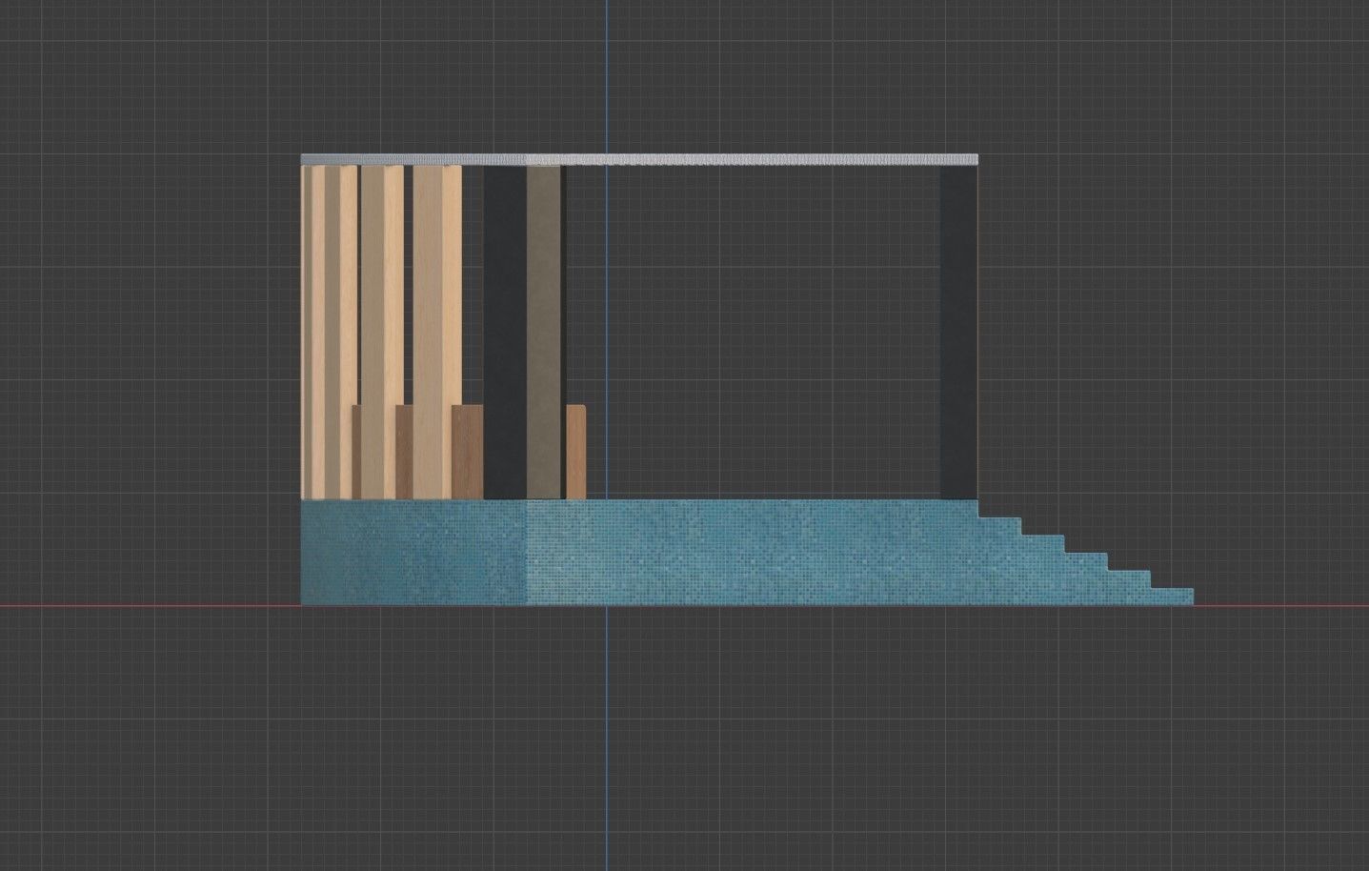This screenshot has height=871, width=1369.
Task: Select the tall taupe-colored pillar
Action: point(544,332)
